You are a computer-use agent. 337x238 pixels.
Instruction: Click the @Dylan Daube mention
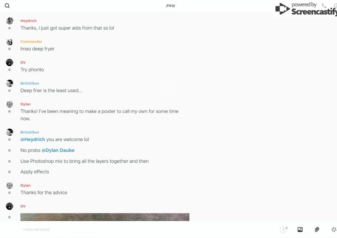(58, 150)
